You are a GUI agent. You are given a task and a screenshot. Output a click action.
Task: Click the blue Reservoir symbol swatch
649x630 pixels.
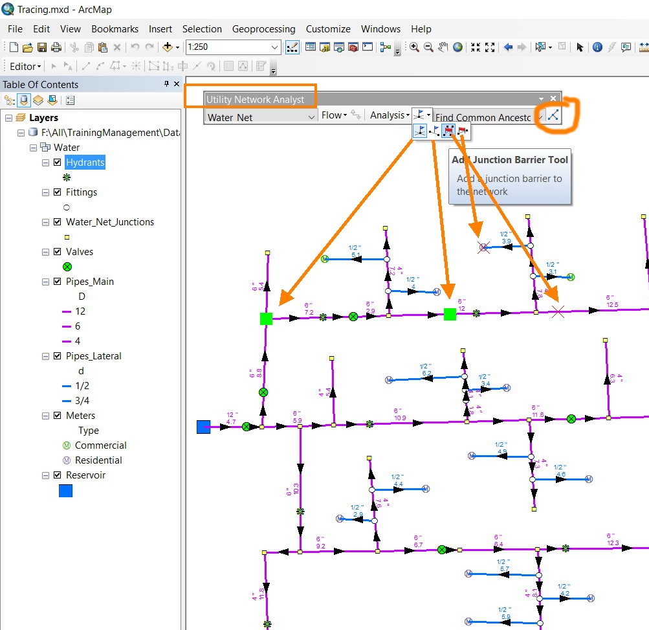tap(65, 491)
